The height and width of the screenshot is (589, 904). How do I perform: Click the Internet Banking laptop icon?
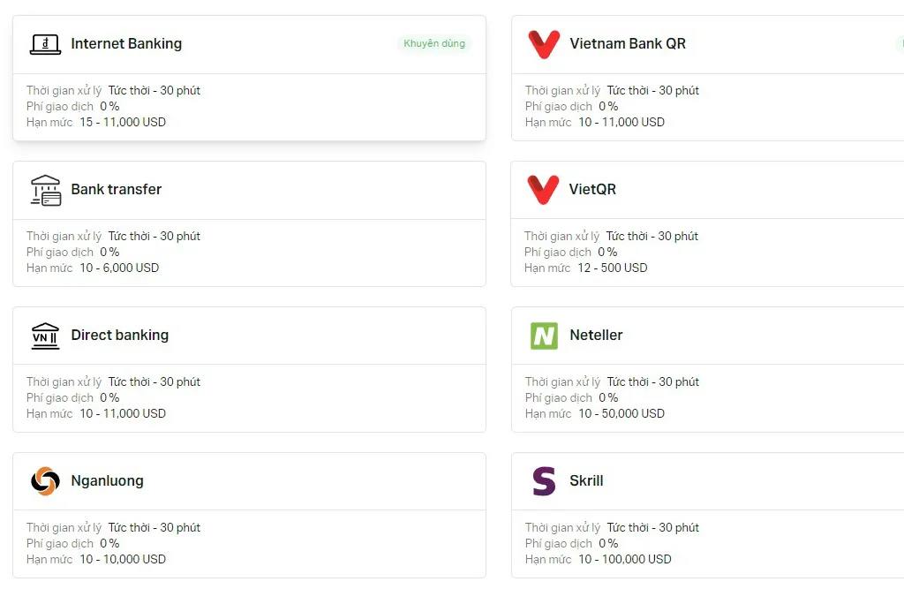pyautogui.click(x=45, y=44)
